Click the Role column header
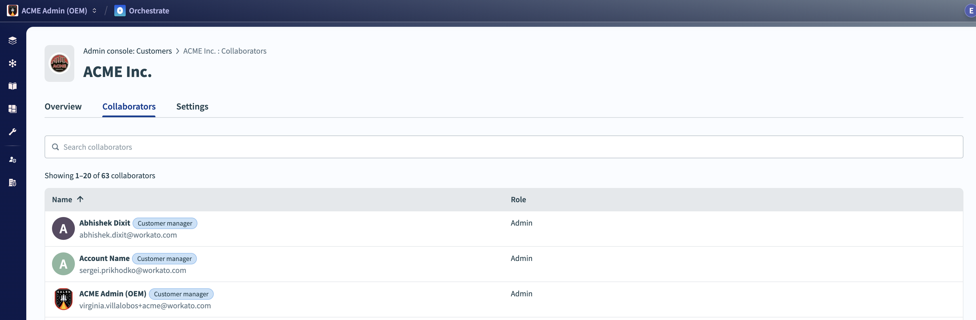 518,199
